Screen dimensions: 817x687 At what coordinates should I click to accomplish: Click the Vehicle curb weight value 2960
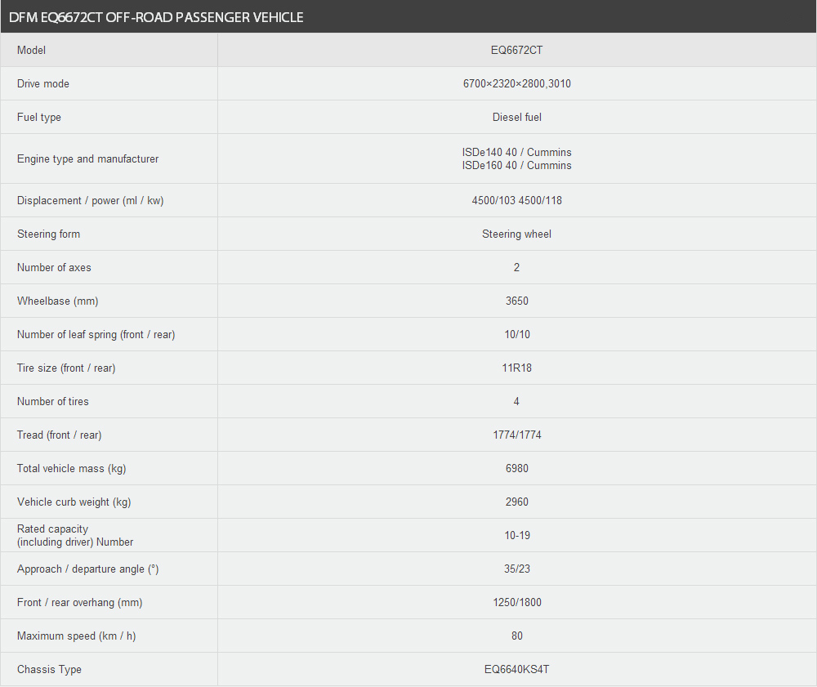tap(516, 502)
